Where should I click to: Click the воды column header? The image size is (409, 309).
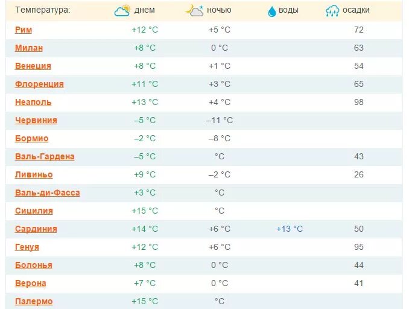tap(288, 10)
